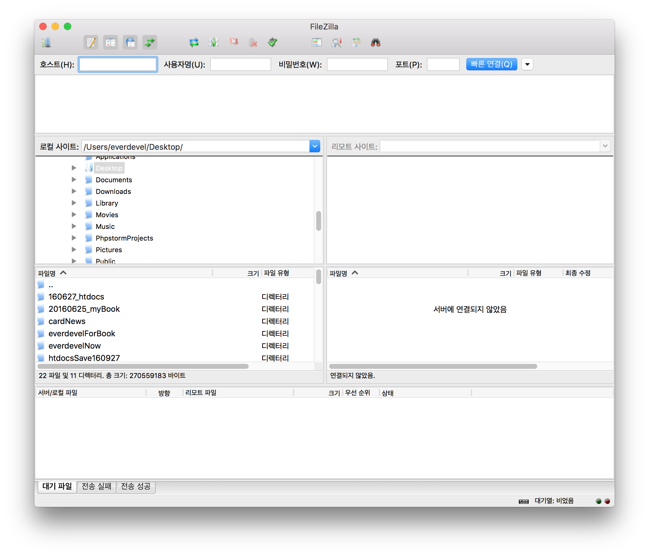Click the 빠른 연결(Q) quick connect button

(492, 64)
